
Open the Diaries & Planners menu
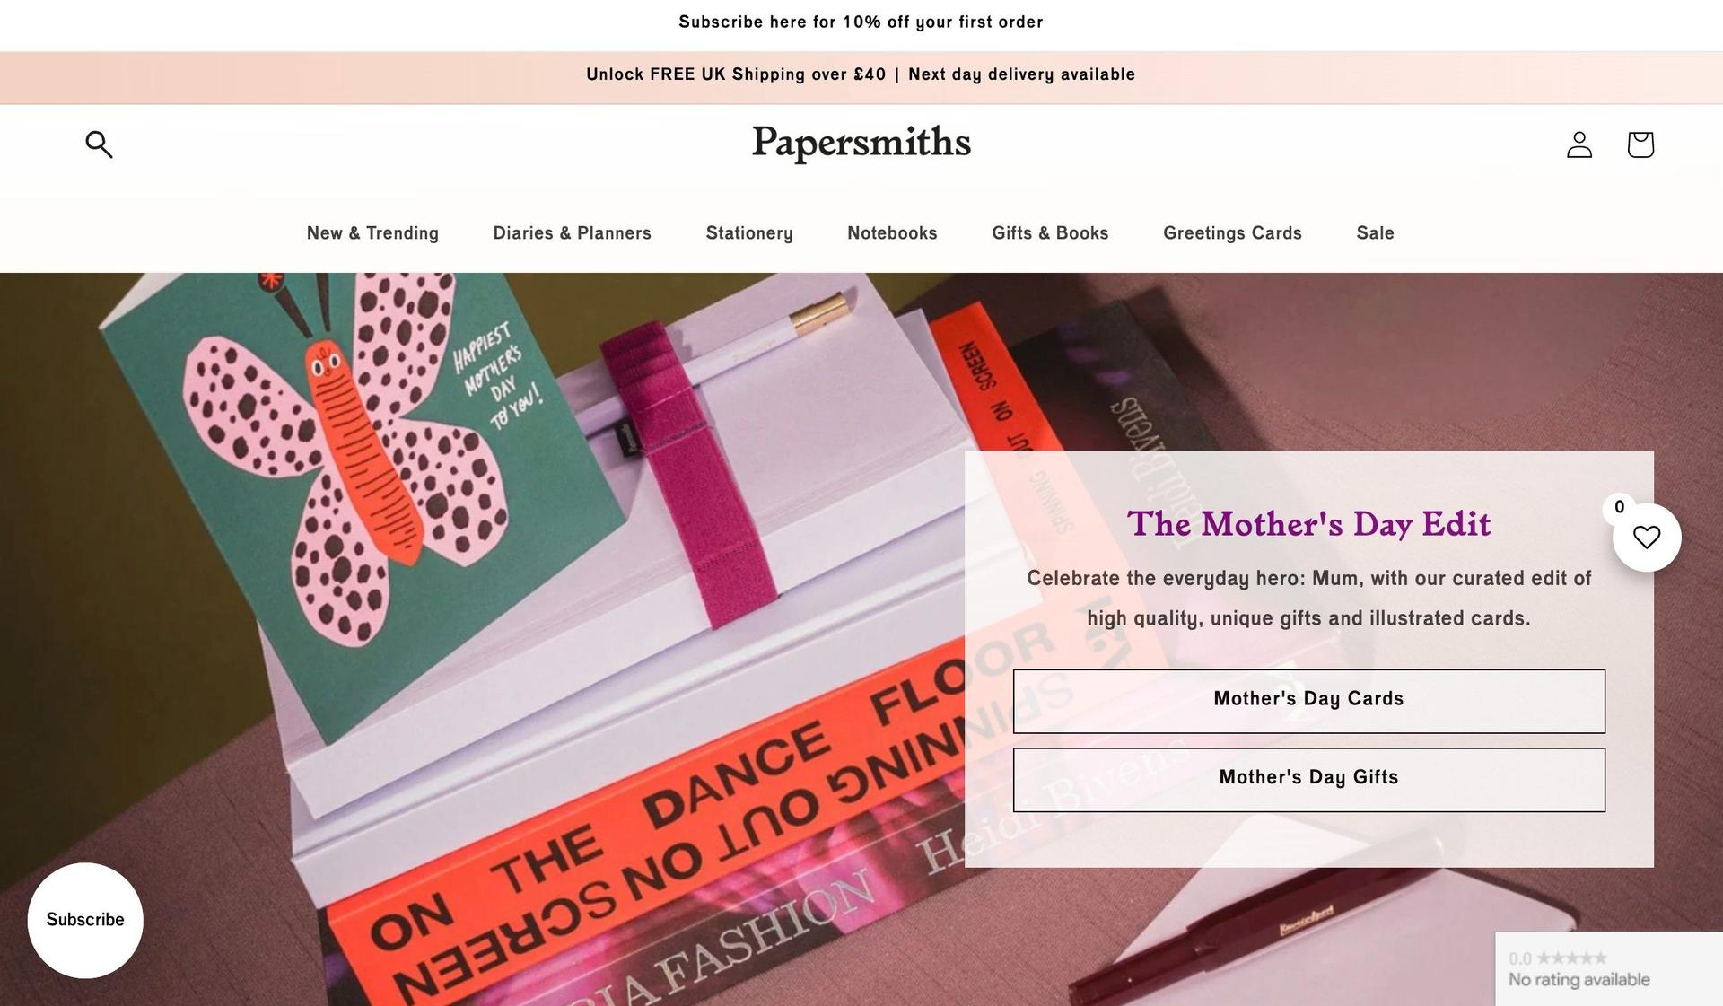pyautogui.click(x=573, y=233)
